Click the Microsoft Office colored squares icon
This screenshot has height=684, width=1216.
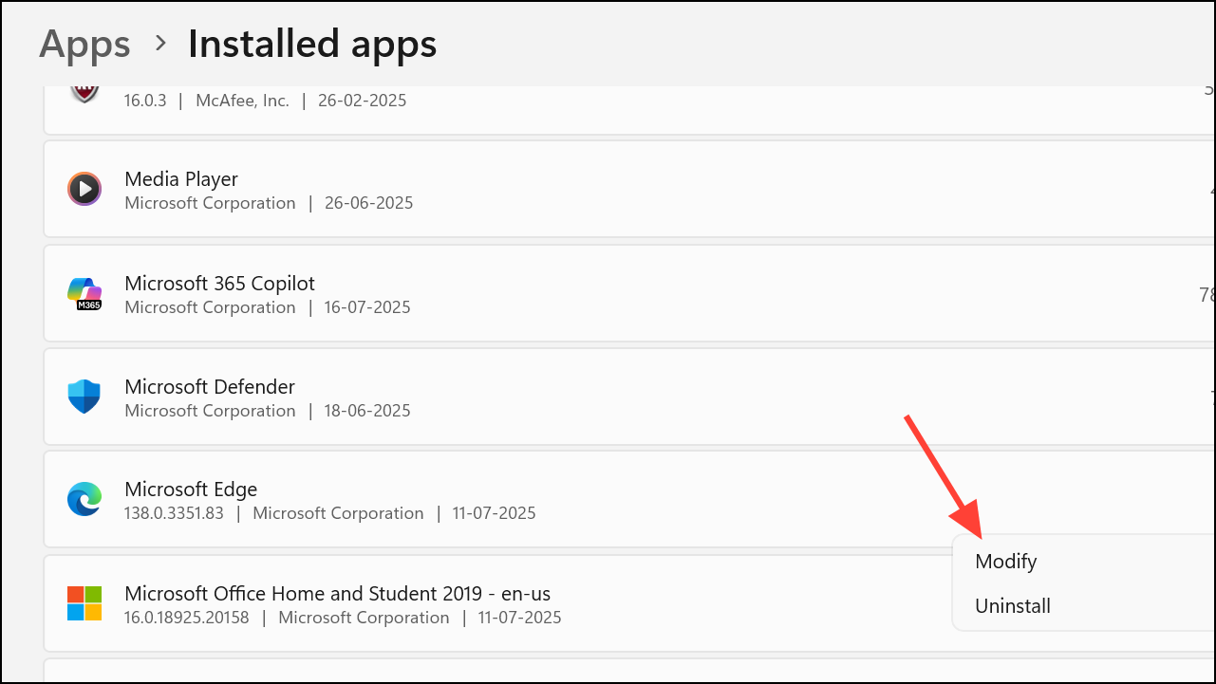84,602
